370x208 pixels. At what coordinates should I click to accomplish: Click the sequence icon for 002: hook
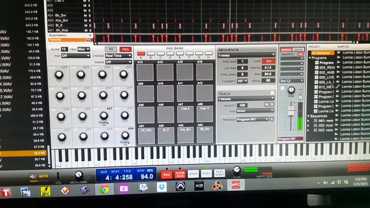pos(316,125)
